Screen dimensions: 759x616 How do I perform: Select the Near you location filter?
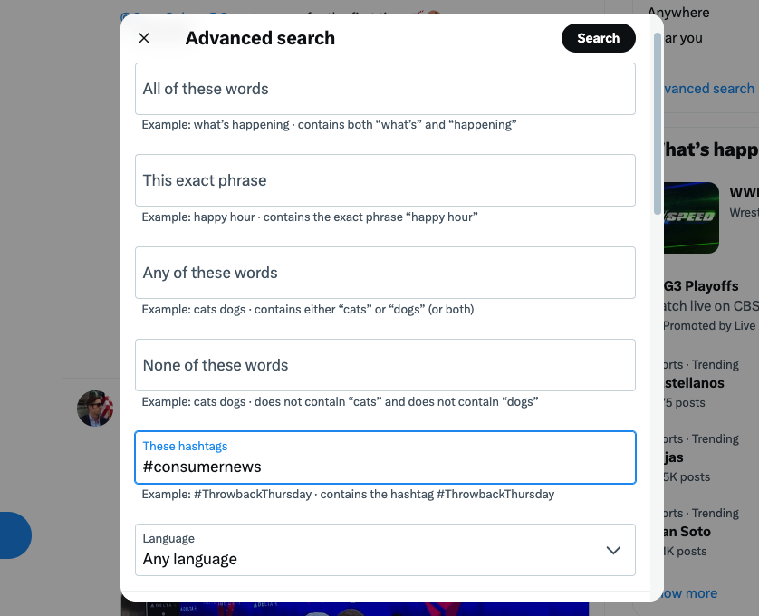pyautogui.click(x=681, y=38)
